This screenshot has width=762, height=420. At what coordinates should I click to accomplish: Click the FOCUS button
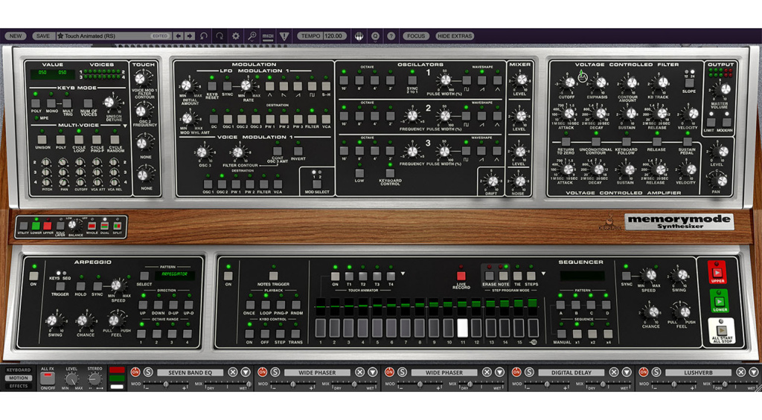(x=415, y=36)
